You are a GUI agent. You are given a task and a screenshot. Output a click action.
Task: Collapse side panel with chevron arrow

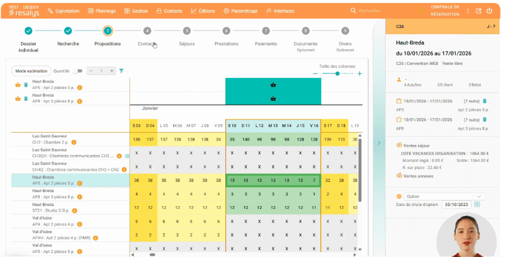[x=379, y=143]
